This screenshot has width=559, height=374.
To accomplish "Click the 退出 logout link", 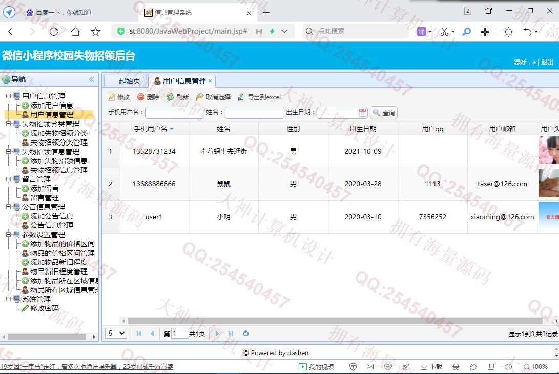I will tap(547, 62).
